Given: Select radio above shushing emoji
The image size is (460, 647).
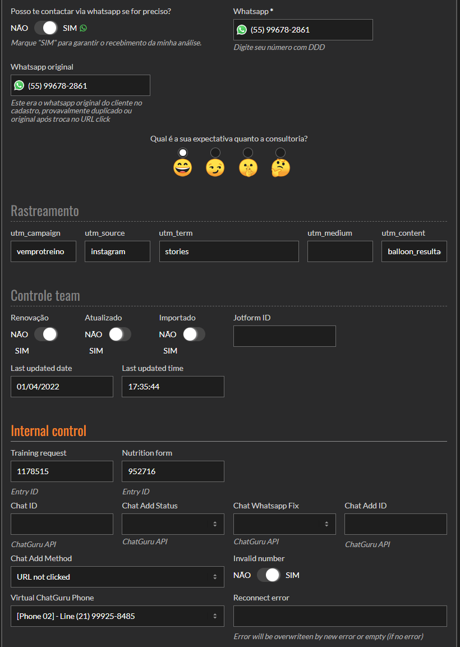Looking at the screenshot, I should coord(247,153).
